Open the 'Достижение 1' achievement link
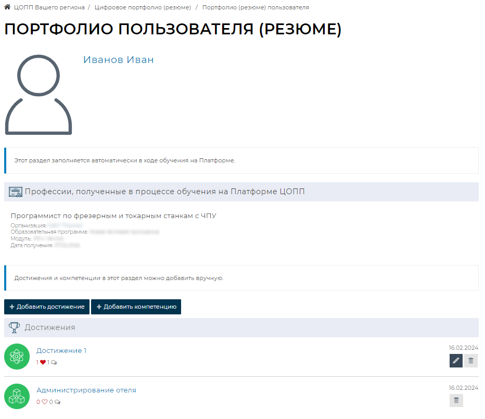 (x=61, y=351)
